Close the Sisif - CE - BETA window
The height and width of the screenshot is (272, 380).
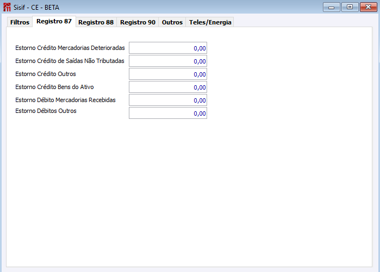pyautogui.click(x=369, y=7)
